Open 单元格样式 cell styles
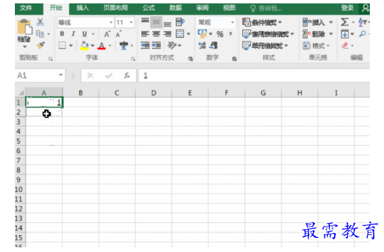This screenshot has width=384, height=252. (x=265, y=45)
